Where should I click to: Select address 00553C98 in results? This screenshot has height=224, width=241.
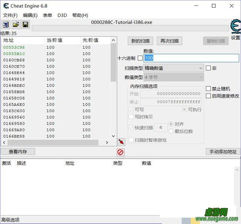tap(14, 47)
